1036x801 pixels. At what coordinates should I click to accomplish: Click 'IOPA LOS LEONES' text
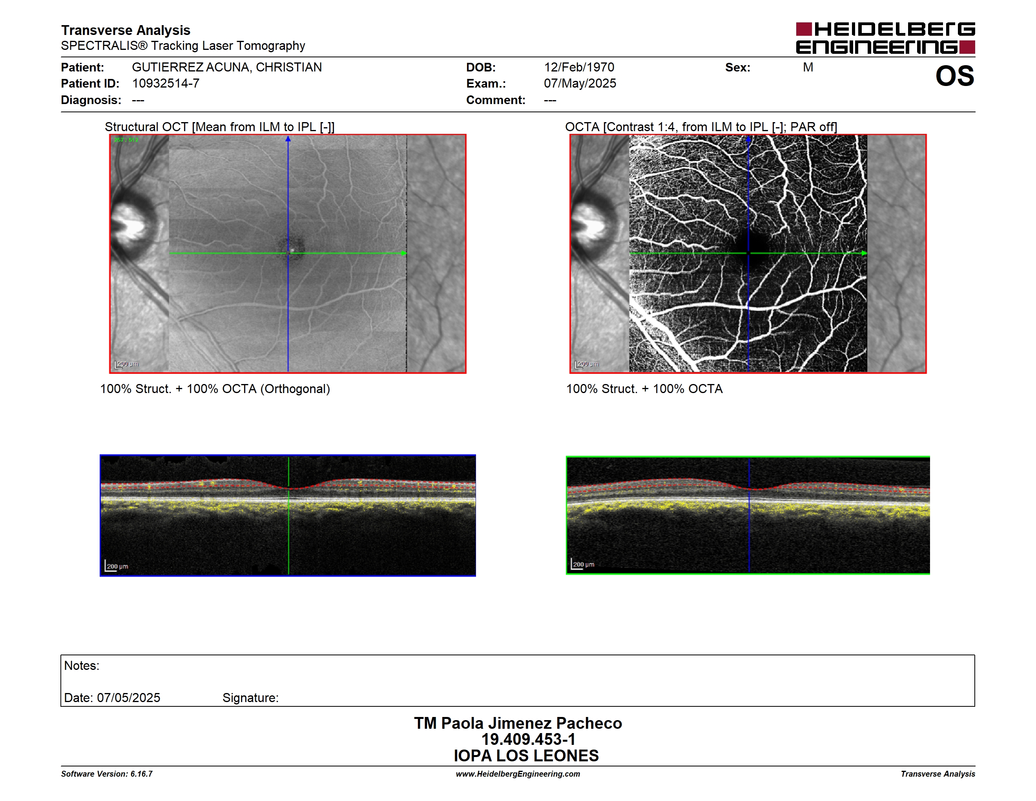tap(527, 756)
